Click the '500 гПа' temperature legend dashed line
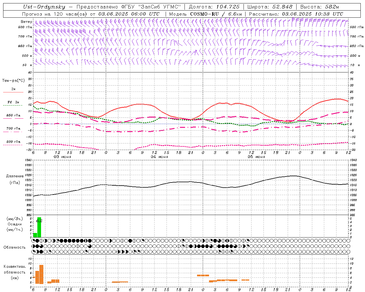 pyautogui.click(x=13, y=145)
